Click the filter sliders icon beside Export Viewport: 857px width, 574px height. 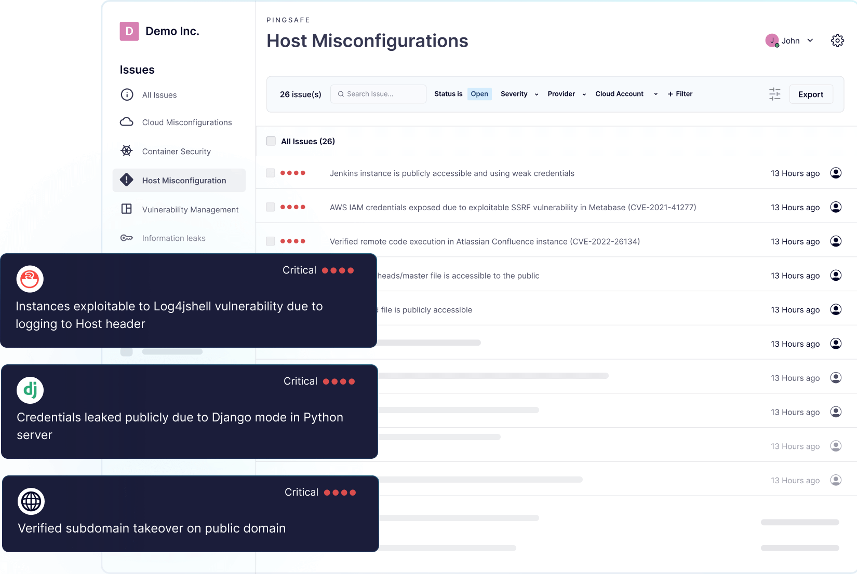[x=774, y=94]
